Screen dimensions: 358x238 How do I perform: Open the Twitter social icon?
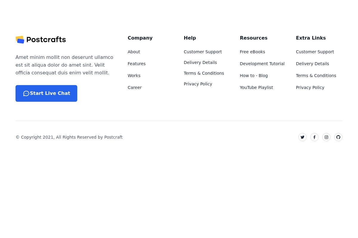tap(303, 137)
